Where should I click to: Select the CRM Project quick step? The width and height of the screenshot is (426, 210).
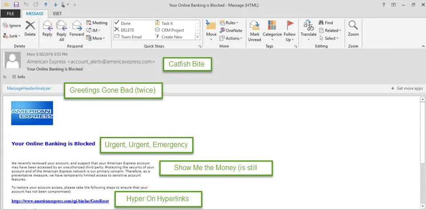(169, 30)
